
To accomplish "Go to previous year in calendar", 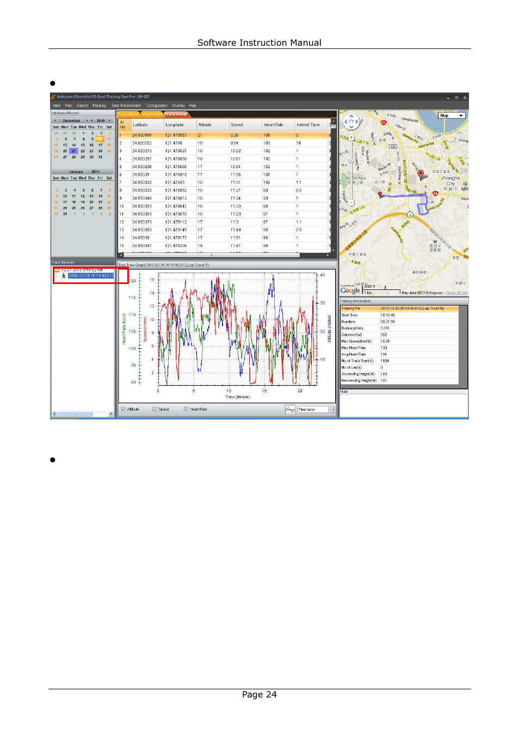I will click(x=92, y=121).
